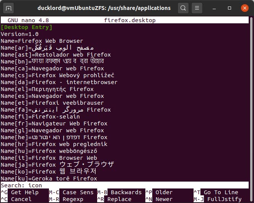Click the Name[ko] Korean line

point(49,172)
